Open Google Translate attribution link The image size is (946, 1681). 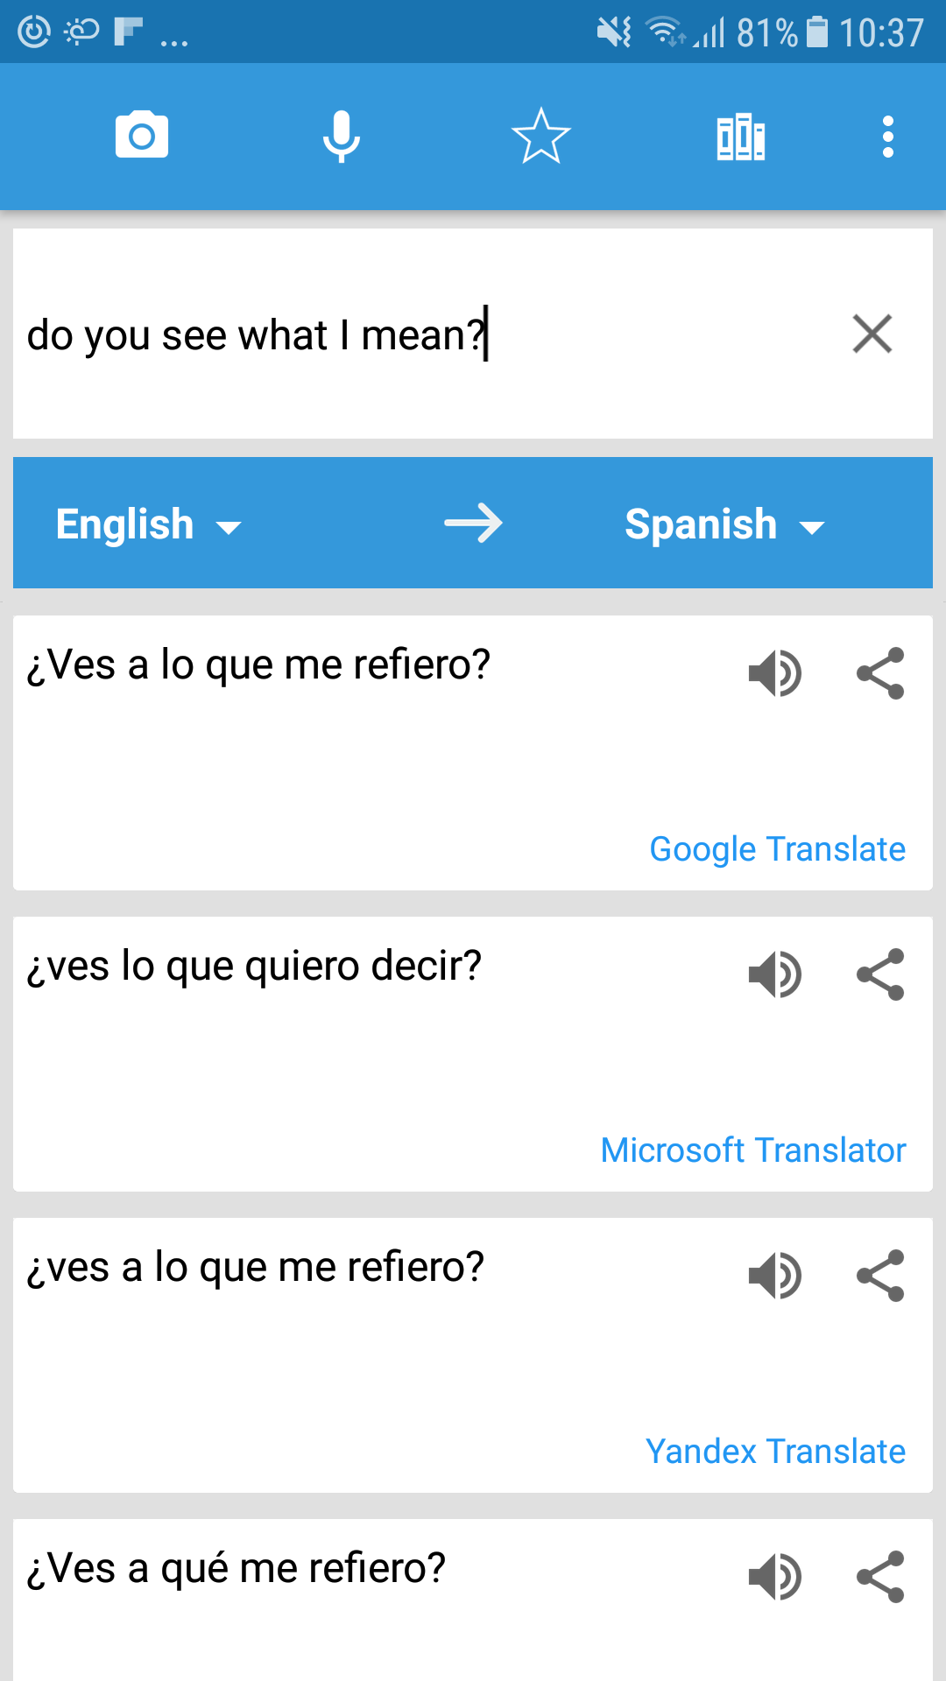coord(776,848)
